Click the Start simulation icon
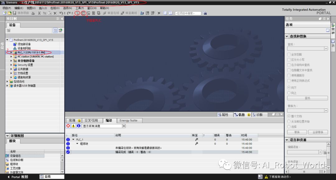 tap(94, 13)
